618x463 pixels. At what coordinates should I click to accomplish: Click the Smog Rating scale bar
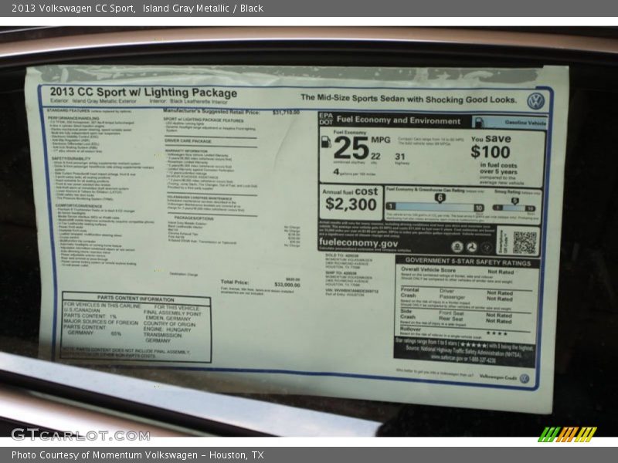(x=514, y=208)
